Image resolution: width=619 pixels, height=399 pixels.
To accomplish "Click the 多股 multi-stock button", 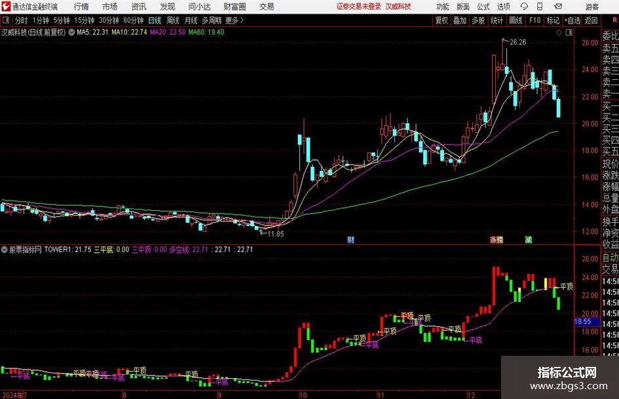I will tap(478, 20).
